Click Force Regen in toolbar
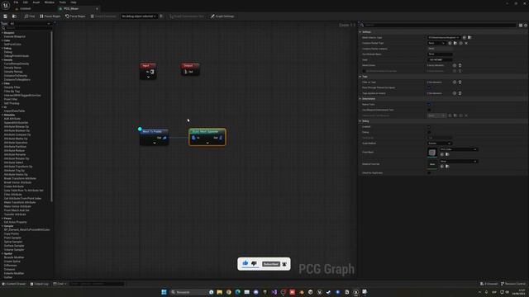 click(75, 16)
